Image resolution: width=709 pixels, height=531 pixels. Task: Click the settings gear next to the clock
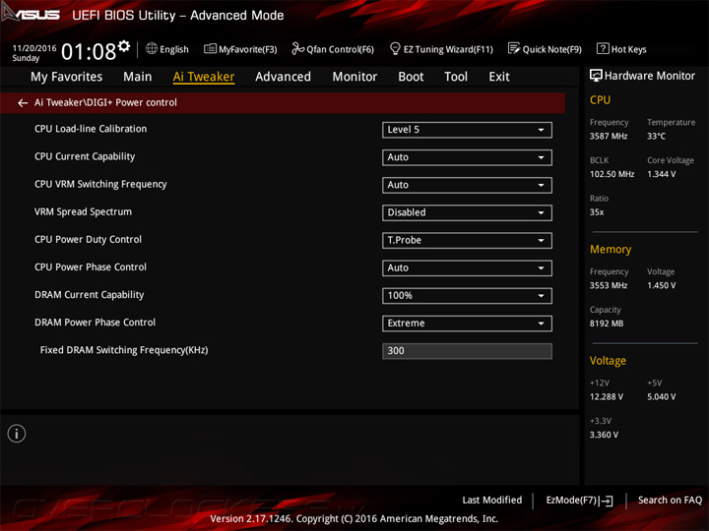point(124,45)
